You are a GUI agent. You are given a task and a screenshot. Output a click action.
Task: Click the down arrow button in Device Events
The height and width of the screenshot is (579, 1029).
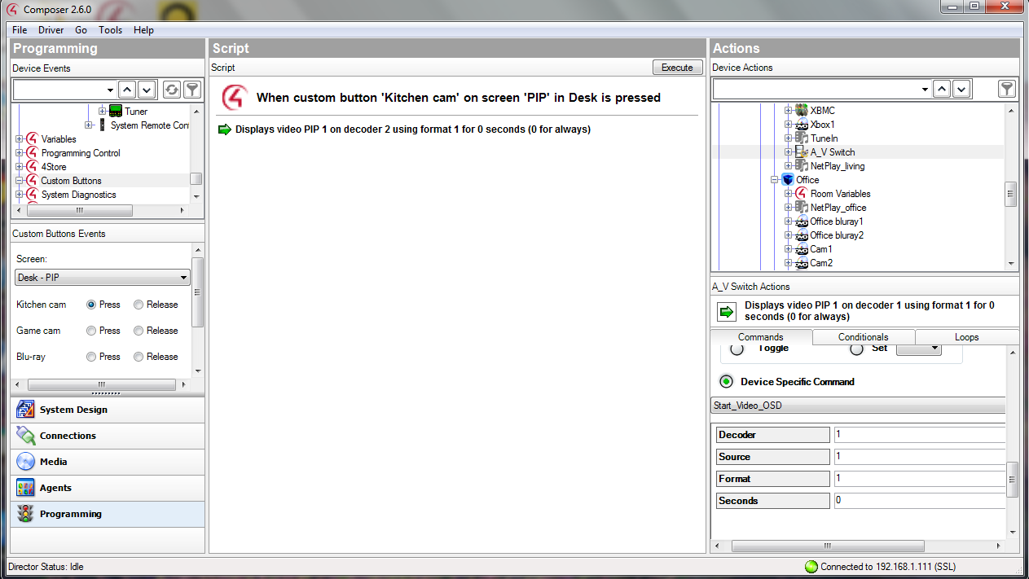click(x=147, y=90)
